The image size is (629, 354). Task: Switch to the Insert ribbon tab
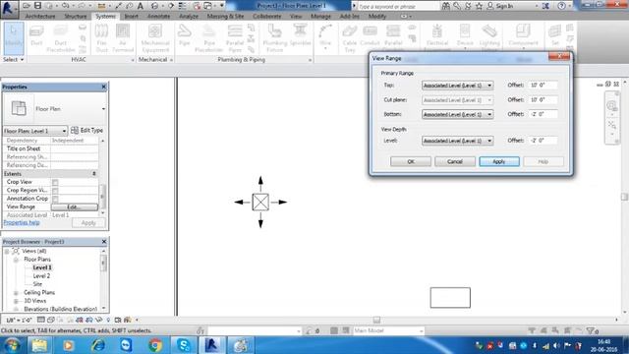(131, 17)
